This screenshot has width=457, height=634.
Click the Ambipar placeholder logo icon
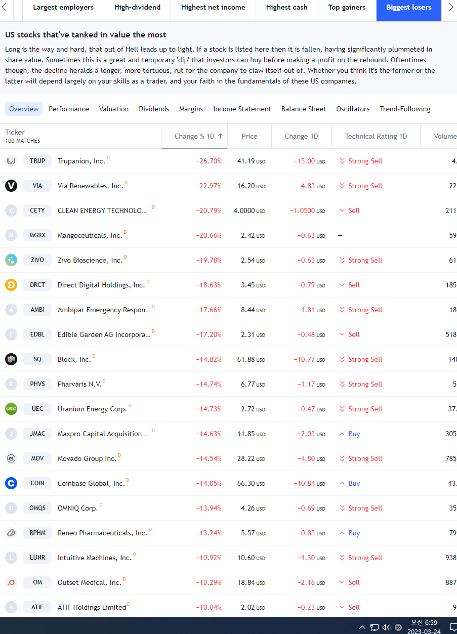click(x=11, y=310)
